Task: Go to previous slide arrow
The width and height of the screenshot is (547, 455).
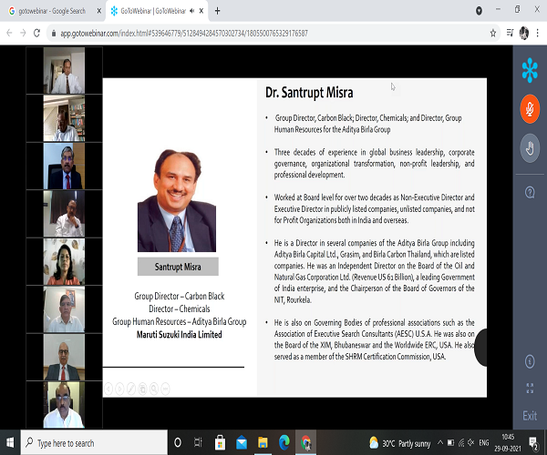Action: click(x=108, y=389)
